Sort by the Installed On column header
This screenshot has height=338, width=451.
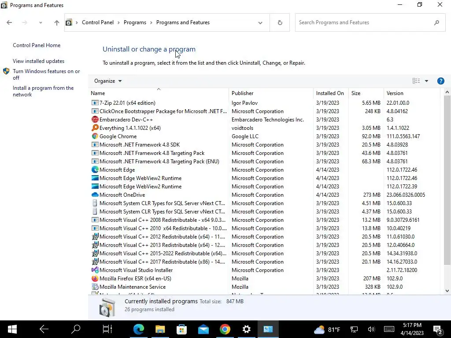[x=330, y=93]
